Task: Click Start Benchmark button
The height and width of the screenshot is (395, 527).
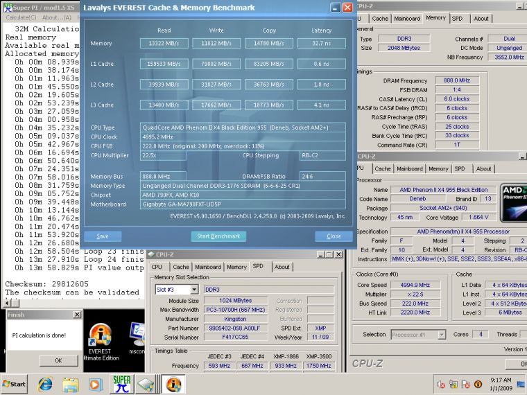Action: pos(218,236)
